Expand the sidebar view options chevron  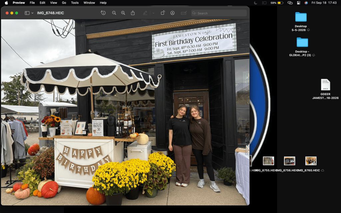[x=32, y=13]
